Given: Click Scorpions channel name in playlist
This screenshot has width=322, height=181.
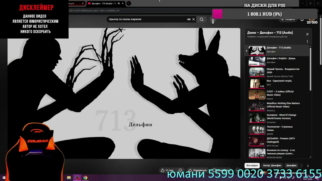Looking at the screenshot, I should [271, 122].
